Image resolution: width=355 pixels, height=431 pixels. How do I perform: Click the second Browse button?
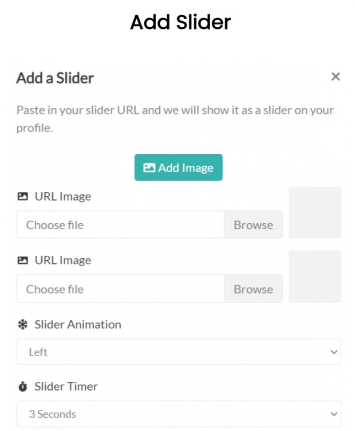[253, 289]
